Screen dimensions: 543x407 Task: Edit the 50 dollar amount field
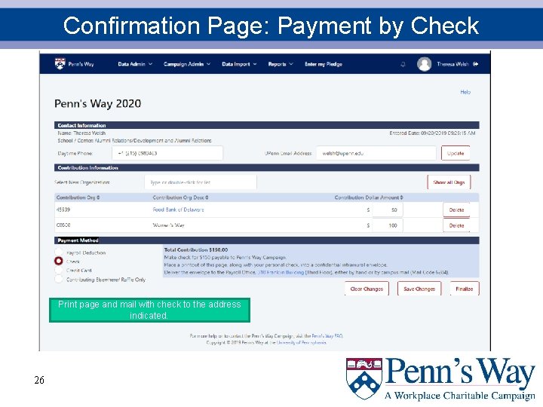(387, 210)
